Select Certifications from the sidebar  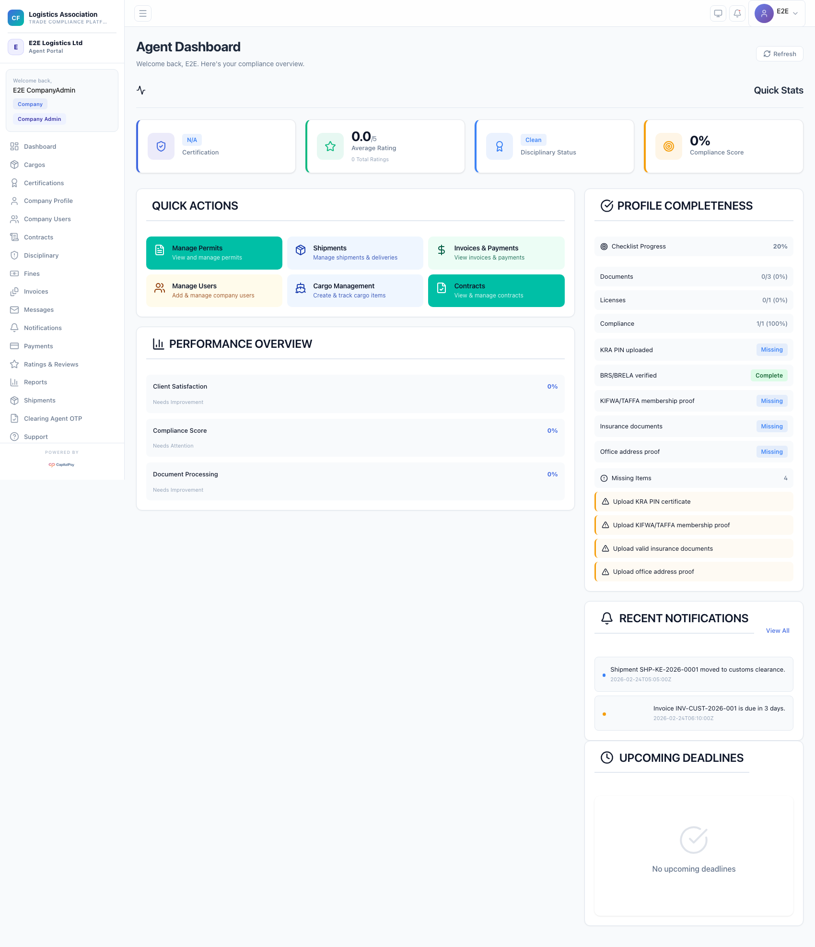coord(44,183)
